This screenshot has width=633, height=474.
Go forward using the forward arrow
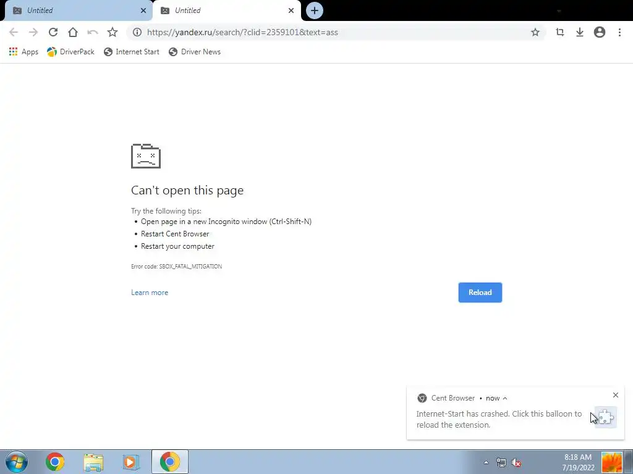click(x=33, y=32)
